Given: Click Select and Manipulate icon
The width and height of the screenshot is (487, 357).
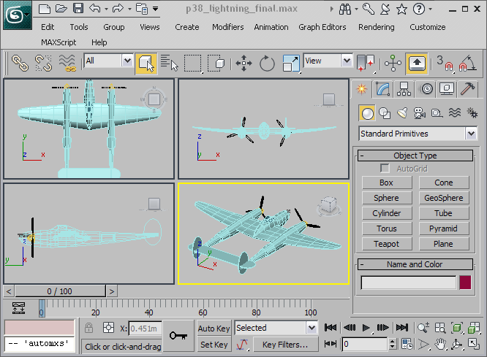Looking at the screenshot, I should point(393,64).
